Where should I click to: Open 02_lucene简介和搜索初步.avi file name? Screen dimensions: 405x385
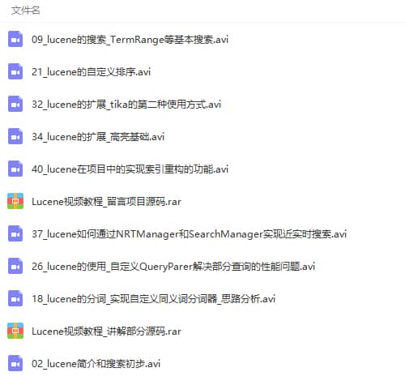point(96,364)
